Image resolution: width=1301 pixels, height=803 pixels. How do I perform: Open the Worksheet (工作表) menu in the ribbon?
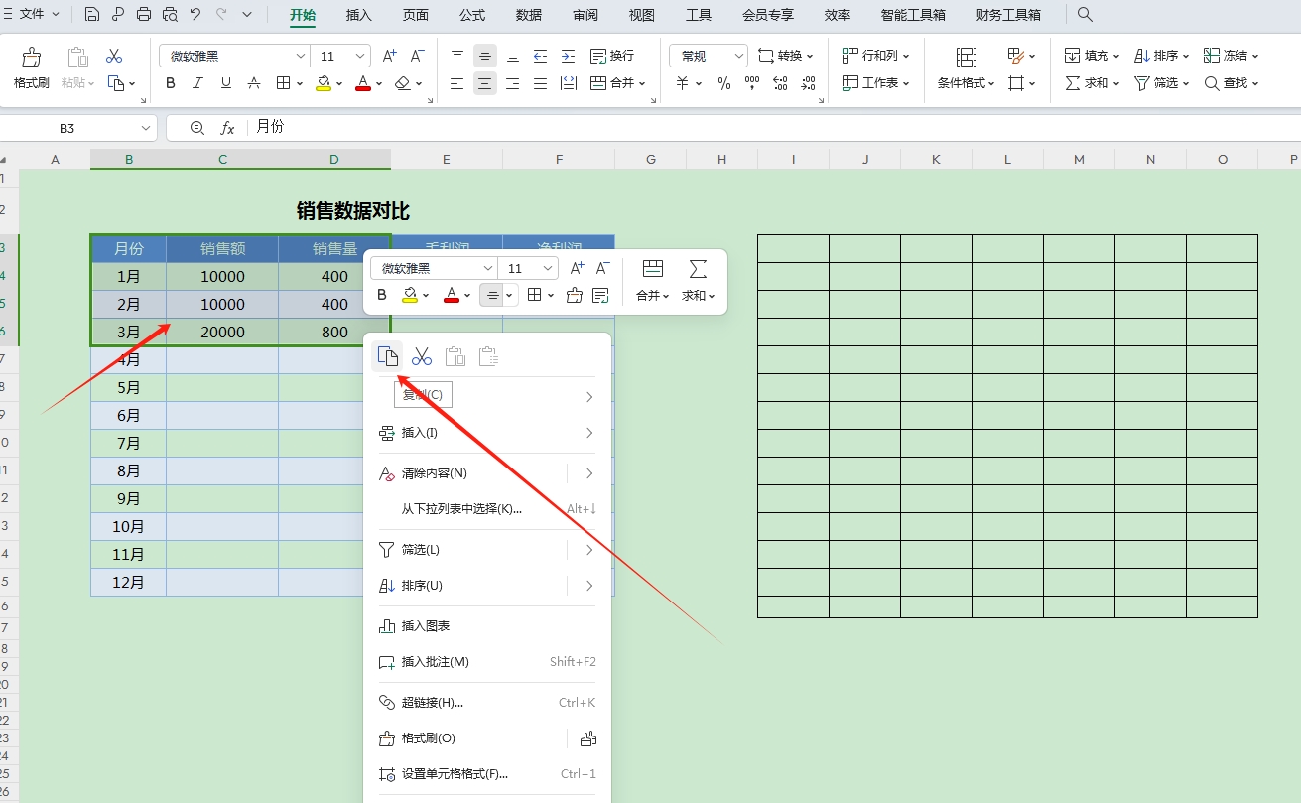(x=876, y=83)
